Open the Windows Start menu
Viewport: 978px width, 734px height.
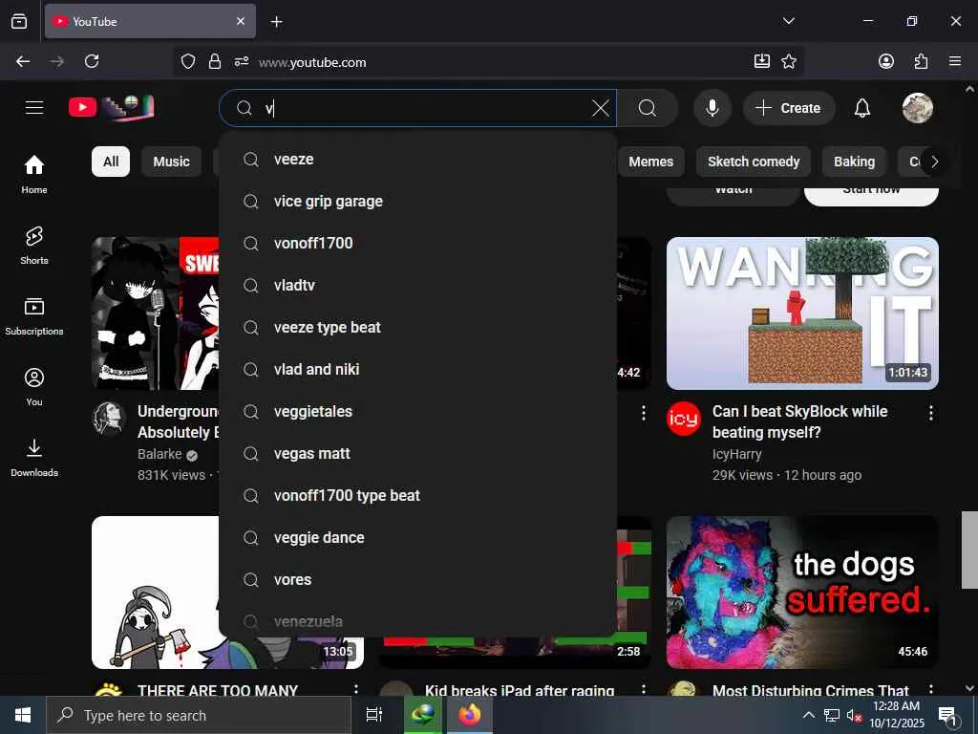tap(23, 715)
